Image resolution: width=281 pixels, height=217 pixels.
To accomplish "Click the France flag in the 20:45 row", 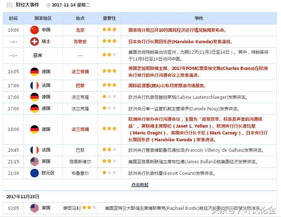I will pyautogui.click(x=35, y=150).
